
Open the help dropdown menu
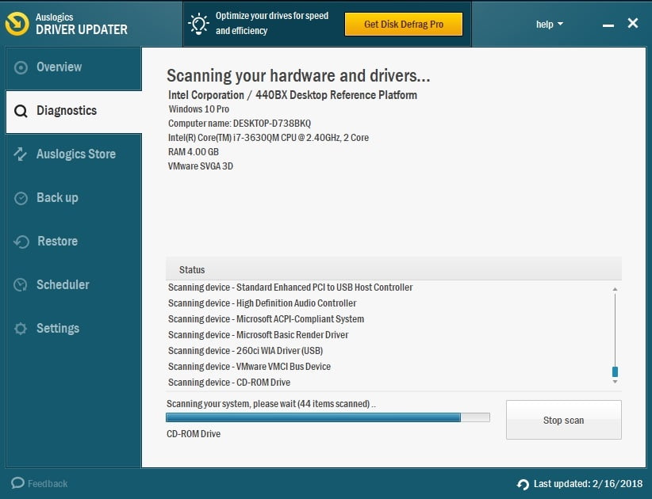[x=549, y=24]
